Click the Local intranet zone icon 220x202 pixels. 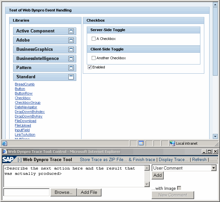[x=173, y=143]
